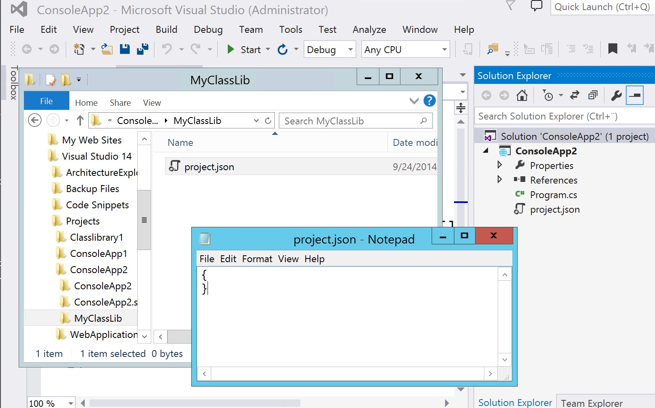Click the MyClassLib breadcrumb in address bar
Viewport: 655px width, 408px height.
click(x=197, y=121)
